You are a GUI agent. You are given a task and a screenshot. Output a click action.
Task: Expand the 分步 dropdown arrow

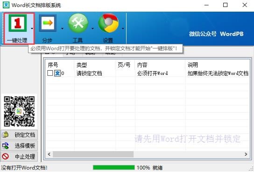(x=62, y=28)
